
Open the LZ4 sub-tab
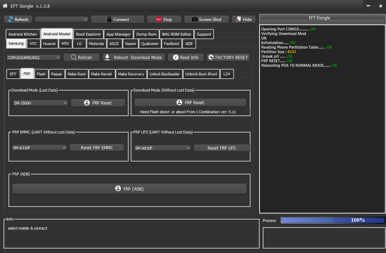click(x=227, y=74)
